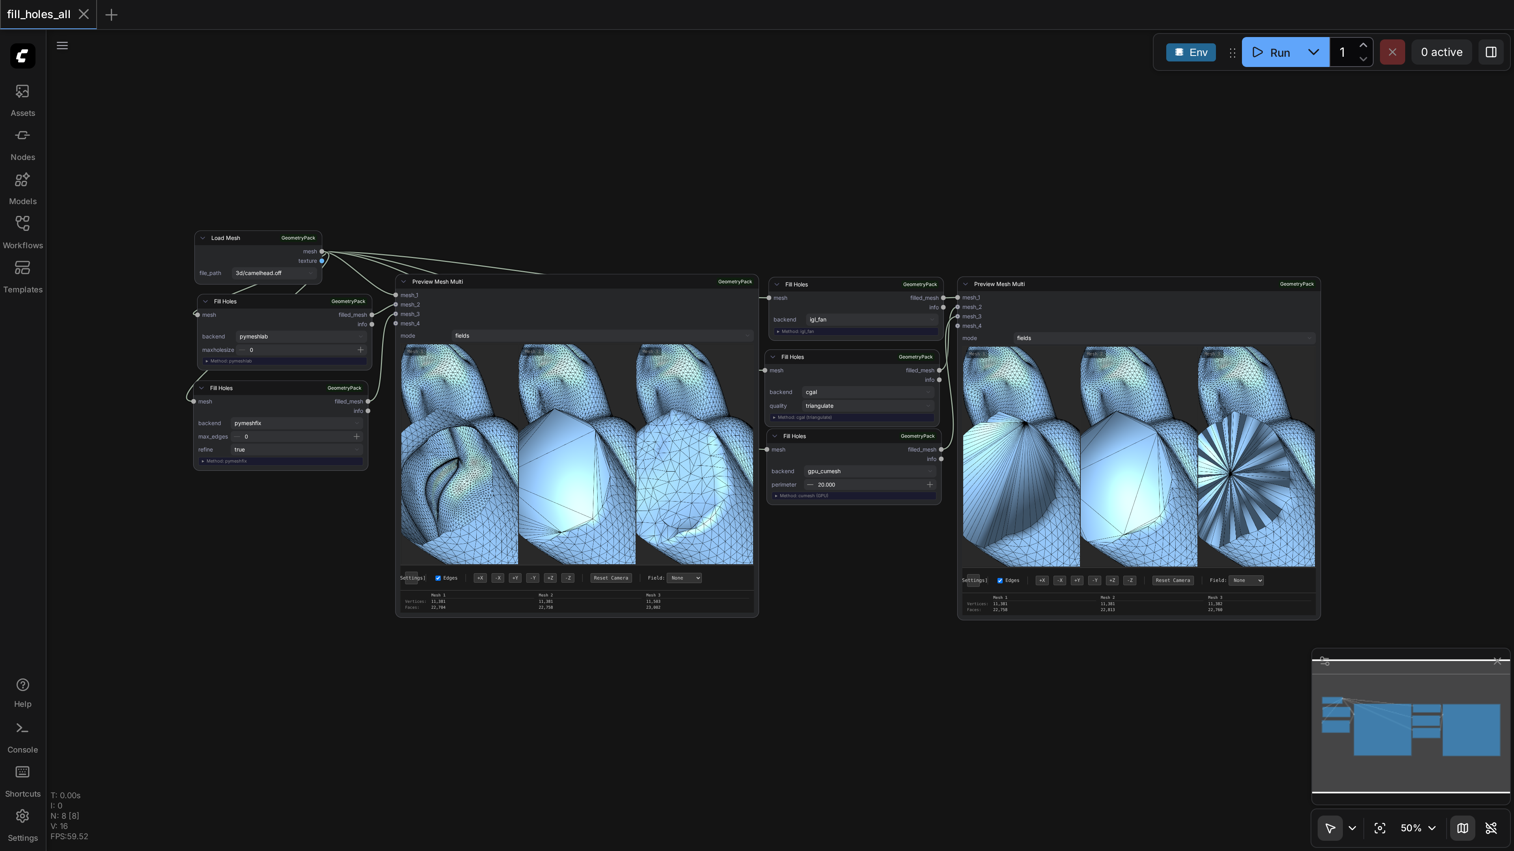Image resolution: width=1514 pixels, height=851 pixels.
Task: Open the 50% zoom level dropdown
Action: coord(1418,828)
